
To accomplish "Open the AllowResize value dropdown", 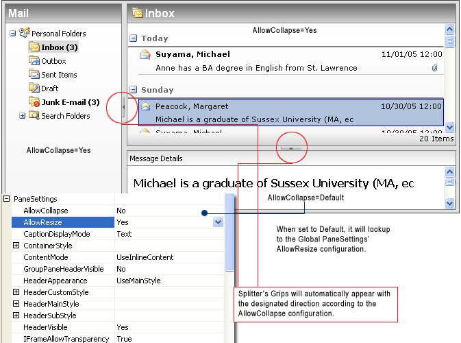I will coord(218,222).
